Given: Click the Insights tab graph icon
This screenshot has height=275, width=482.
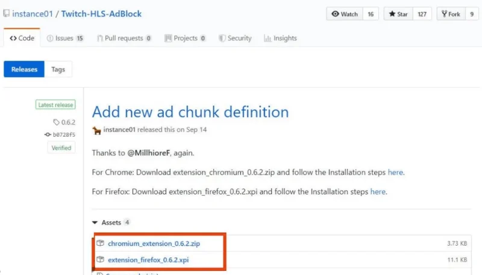Looking at the screenshot, I should click(268, 38).
